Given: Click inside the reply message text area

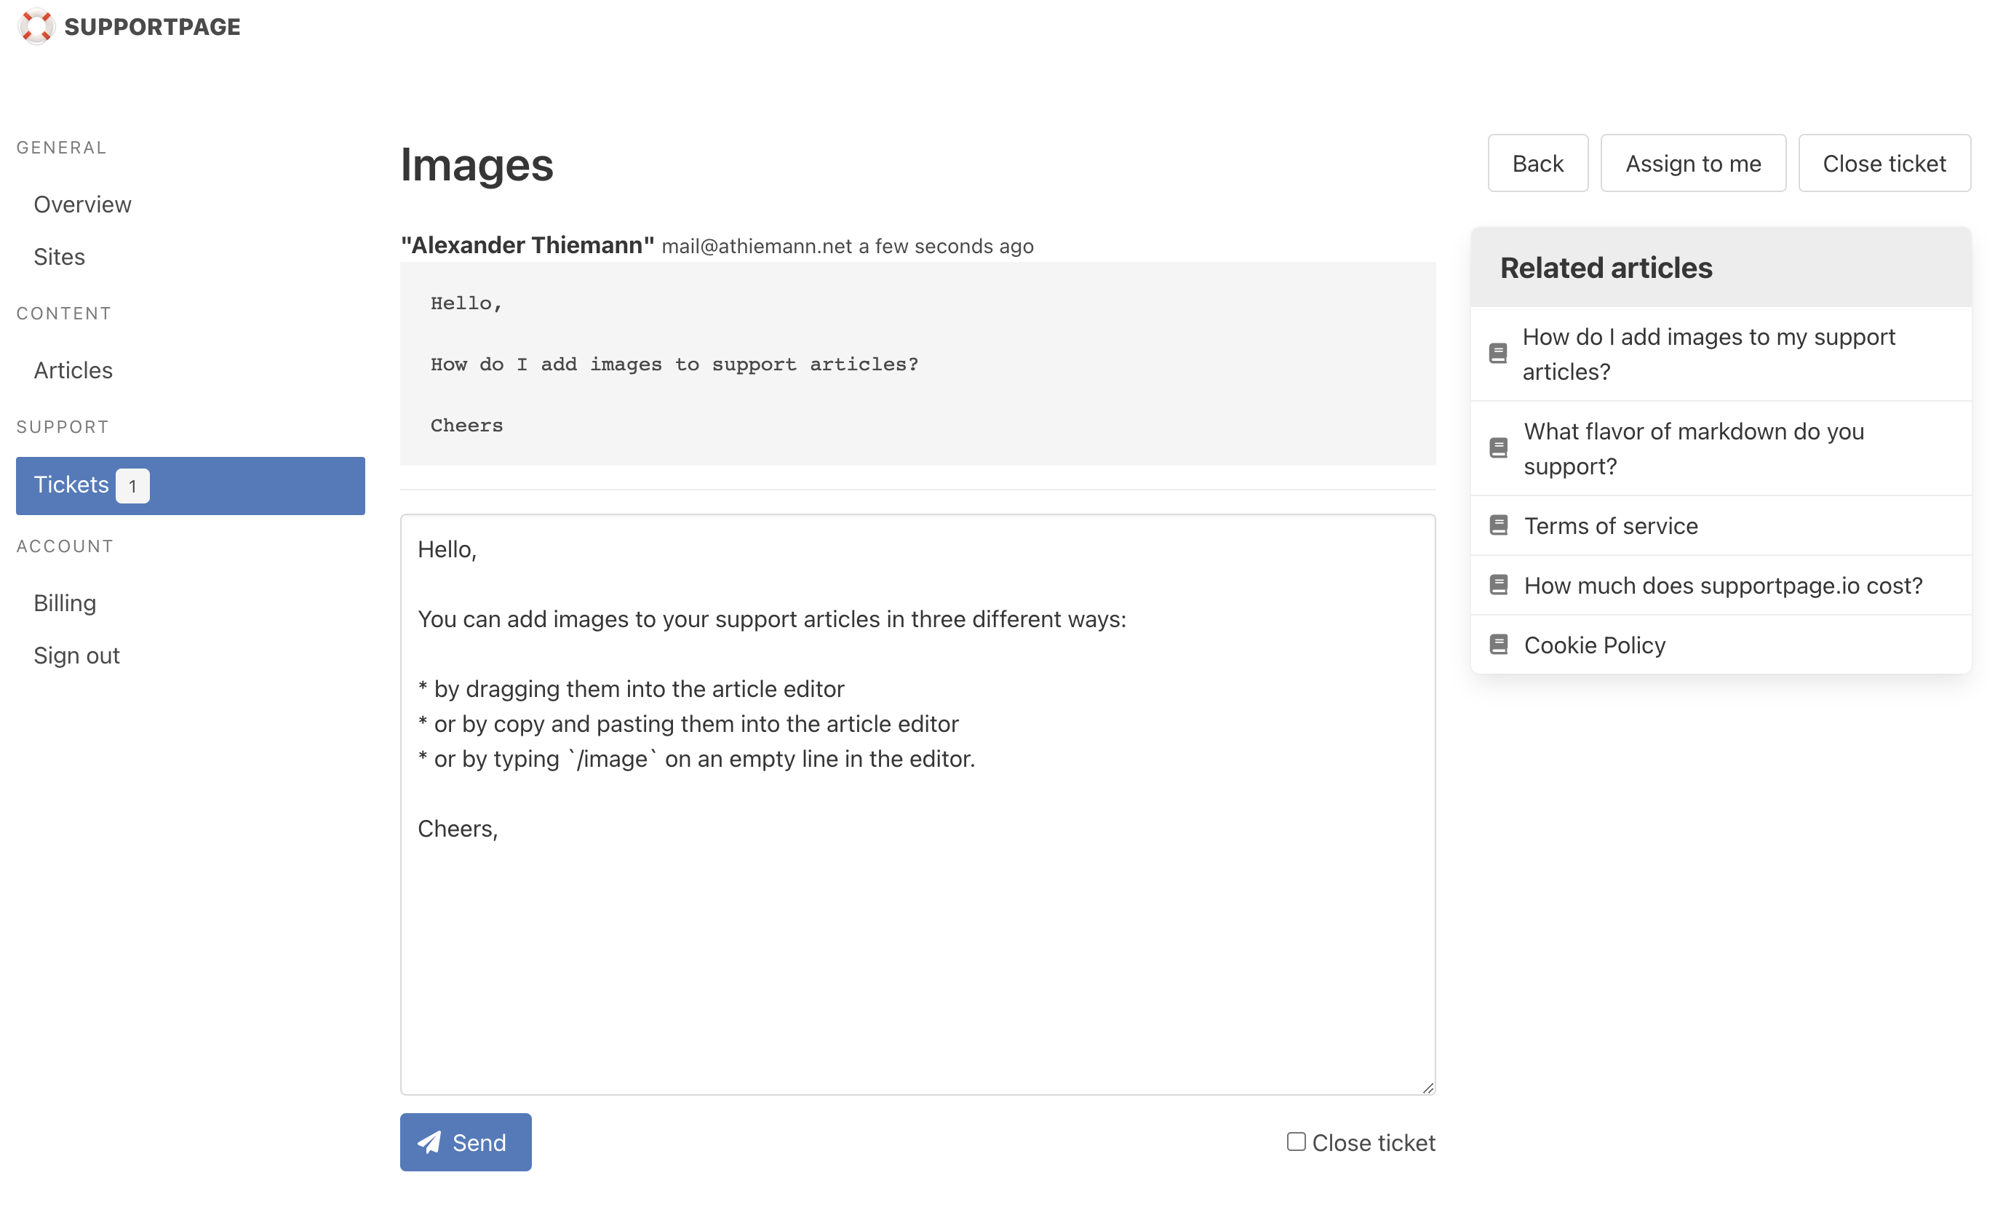Looking at the screenshot, I should pyautogui.click(x=917, y=804).
